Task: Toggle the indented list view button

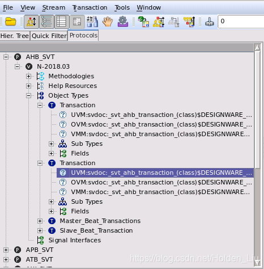Action: click(x=46, y=22)
